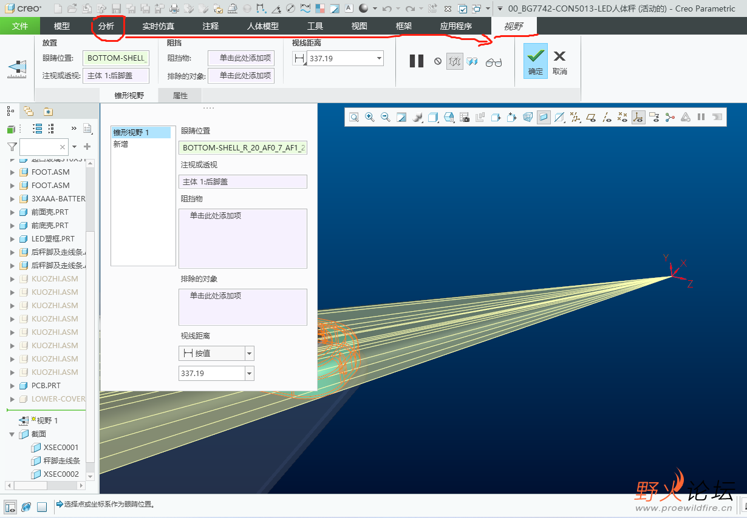Click the tree settings document icon
Screen dimensions: 747x518
[x=87, y=129]
